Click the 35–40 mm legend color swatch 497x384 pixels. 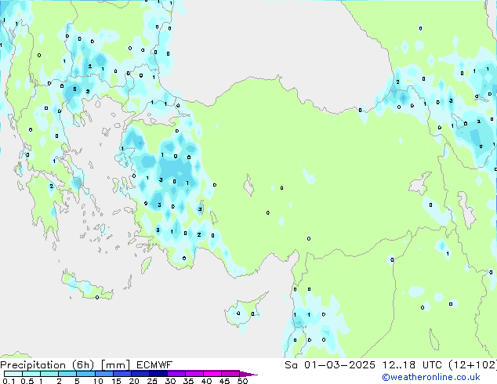coord(194,374)
